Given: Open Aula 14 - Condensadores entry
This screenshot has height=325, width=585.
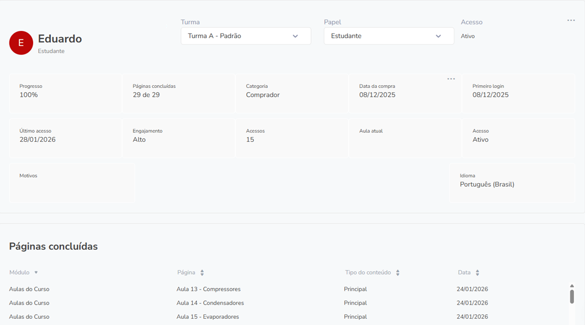Looking at the screenshot, I should [x=210, y=303].
